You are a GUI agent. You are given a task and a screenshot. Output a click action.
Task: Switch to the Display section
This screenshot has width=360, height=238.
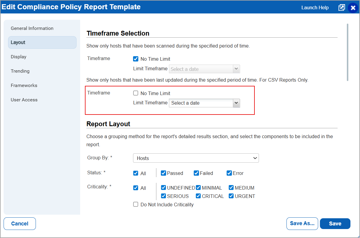click(19, 57)
